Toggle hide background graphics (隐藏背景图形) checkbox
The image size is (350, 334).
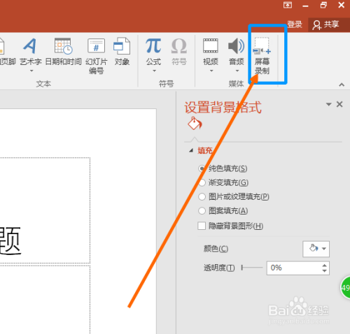[x=202, y=226]
